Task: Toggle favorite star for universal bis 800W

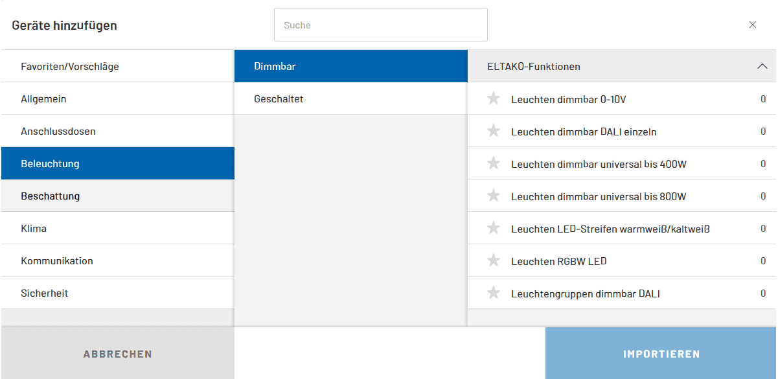Action: pos(494,196)
